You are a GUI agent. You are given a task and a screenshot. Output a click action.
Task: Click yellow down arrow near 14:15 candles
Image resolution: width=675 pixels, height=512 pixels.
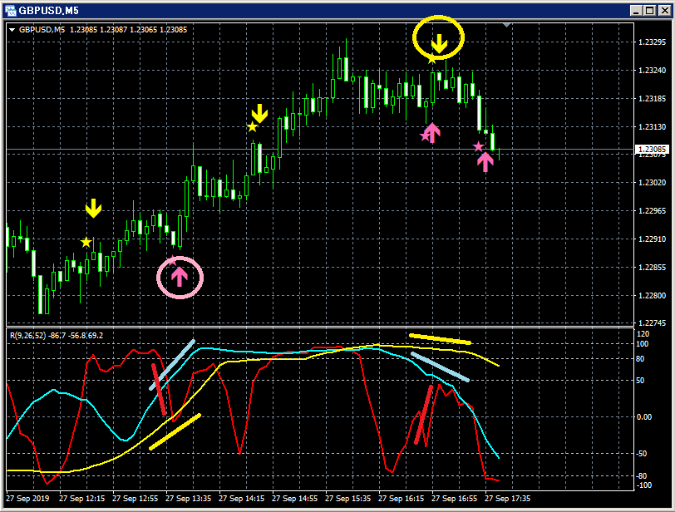(259, 113)
